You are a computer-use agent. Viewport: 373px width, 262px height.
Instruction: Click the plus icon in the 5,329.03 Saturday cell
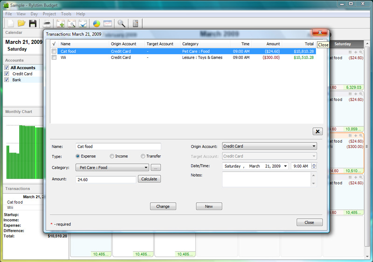click(x=355, y=52)
